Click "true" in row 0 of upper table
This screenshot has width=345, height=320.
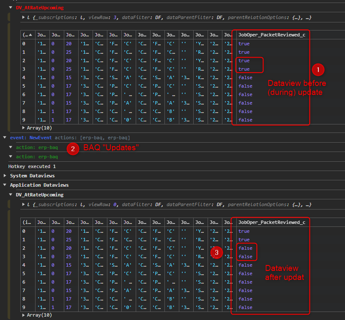point(244,44)
